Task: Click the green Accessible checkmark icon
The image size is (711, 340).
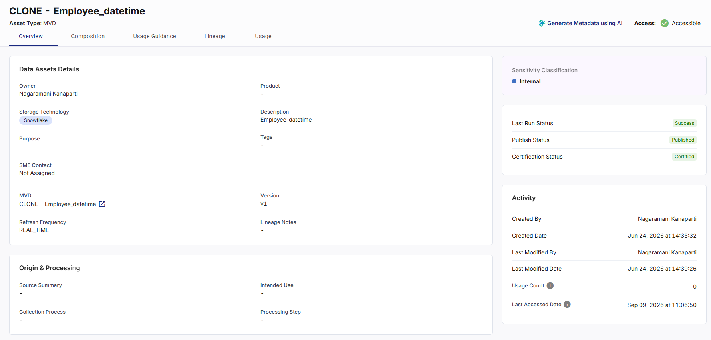Action: (x=665, y=23)
